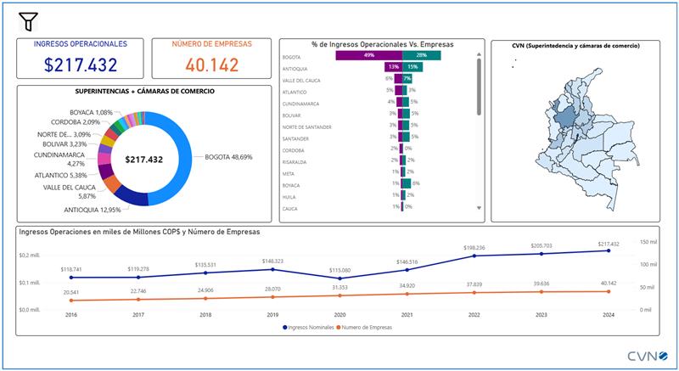Viewport: 679px width, 371px height.
Task: Select the 2020 point at $115.080
Action: tap(340, 278)
